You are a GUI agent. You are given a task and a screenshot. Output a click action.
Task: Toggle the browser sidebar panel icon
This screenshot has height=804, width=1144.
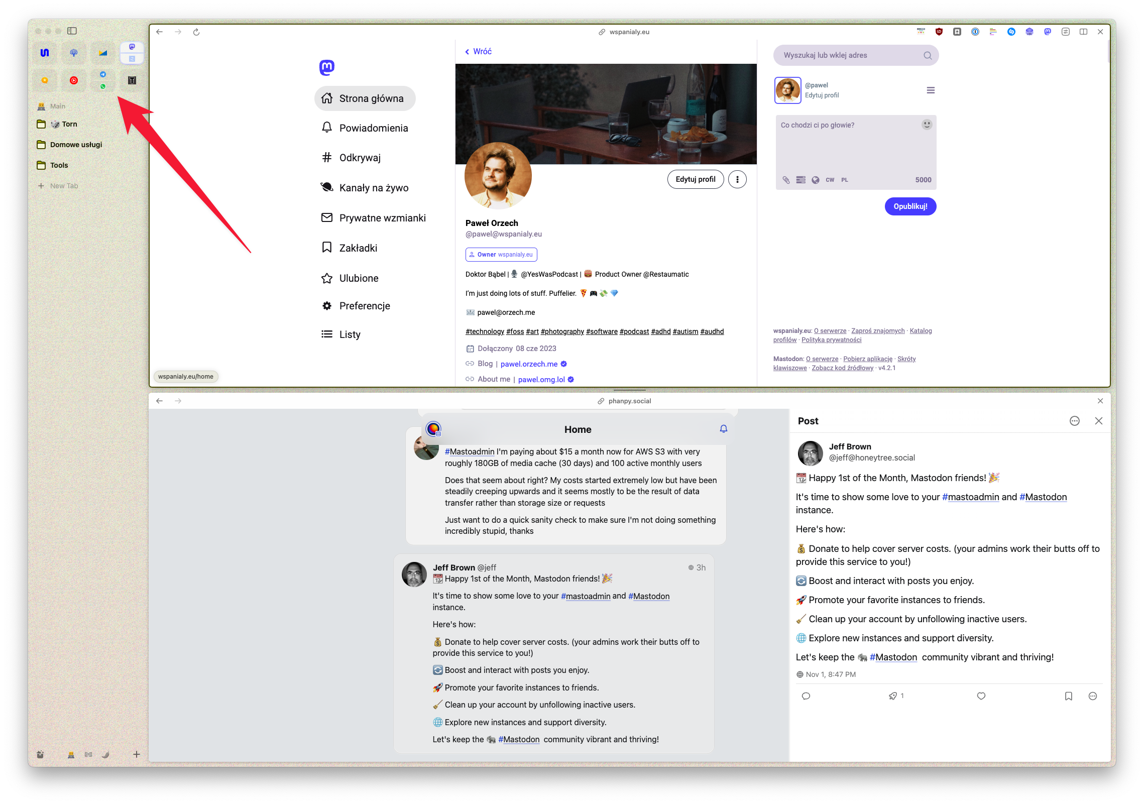[72, 31]
